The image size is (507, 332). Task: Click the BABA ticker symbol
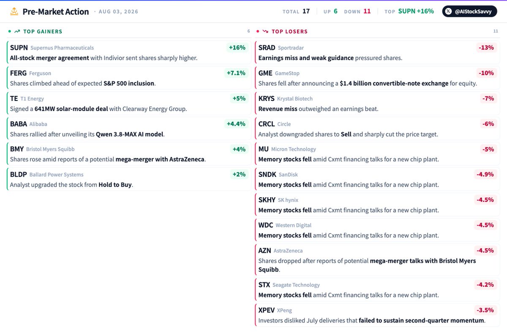[x=19, y=124]
